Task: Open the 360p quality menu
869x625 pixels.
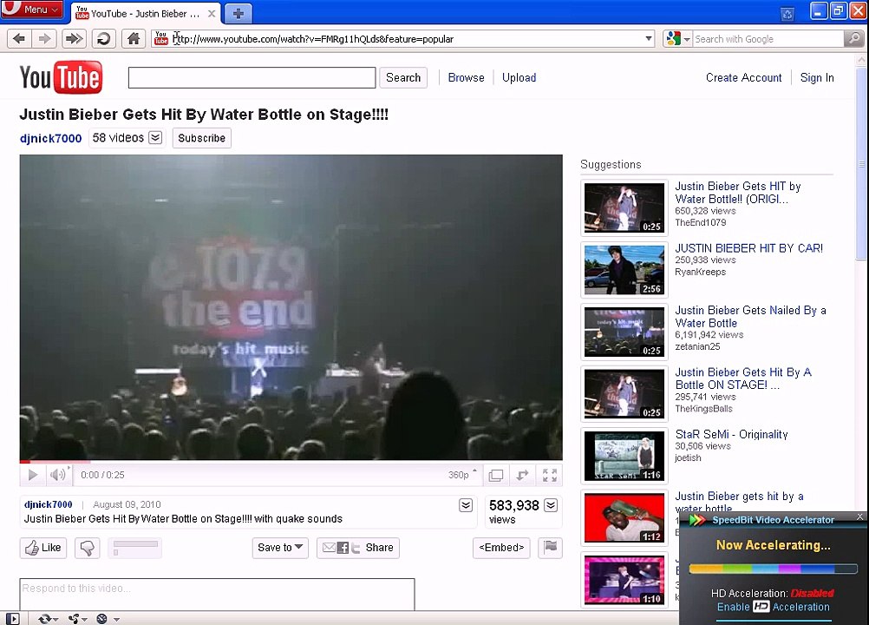Action: tap(462, 475)
